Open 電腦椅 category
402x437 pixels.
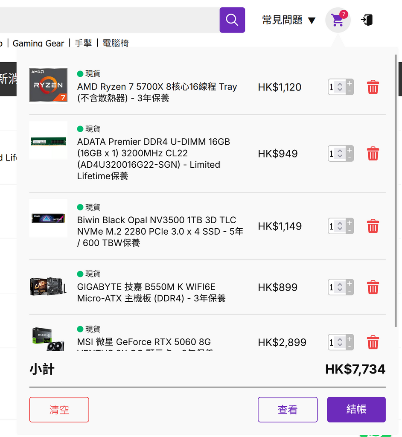tap(116, 44)
